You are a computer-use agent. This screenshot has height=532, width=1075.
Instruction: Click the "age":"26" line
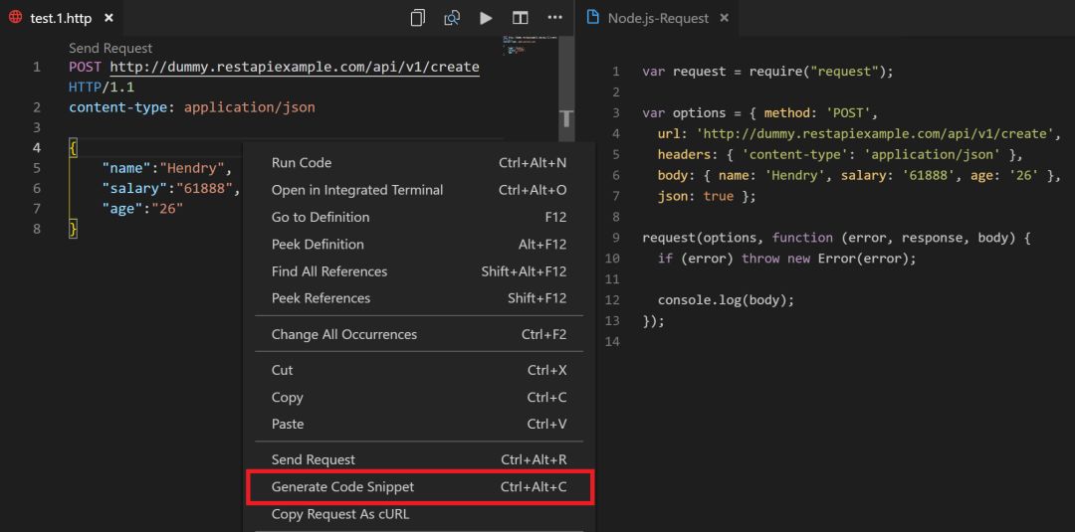(142, 209)
